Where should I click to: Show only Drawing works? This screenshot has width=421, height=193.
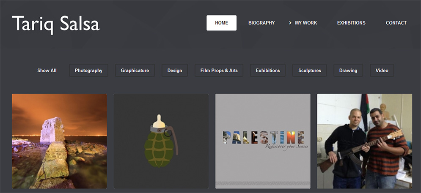point(348,71)
